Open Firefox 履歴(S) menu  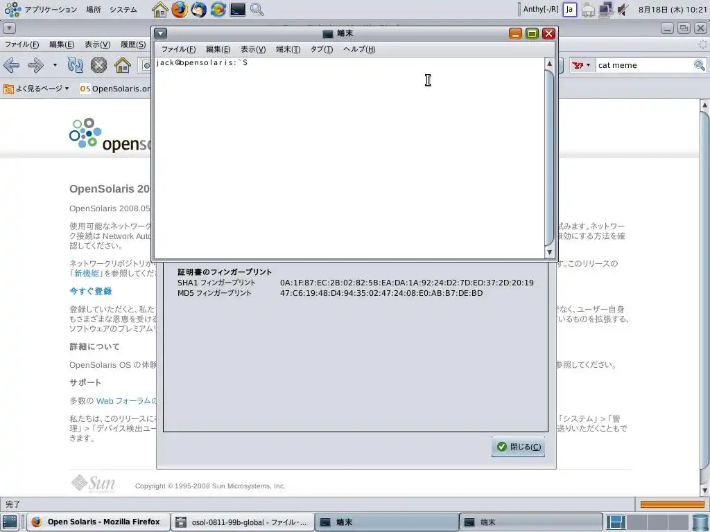click(133, 44)
